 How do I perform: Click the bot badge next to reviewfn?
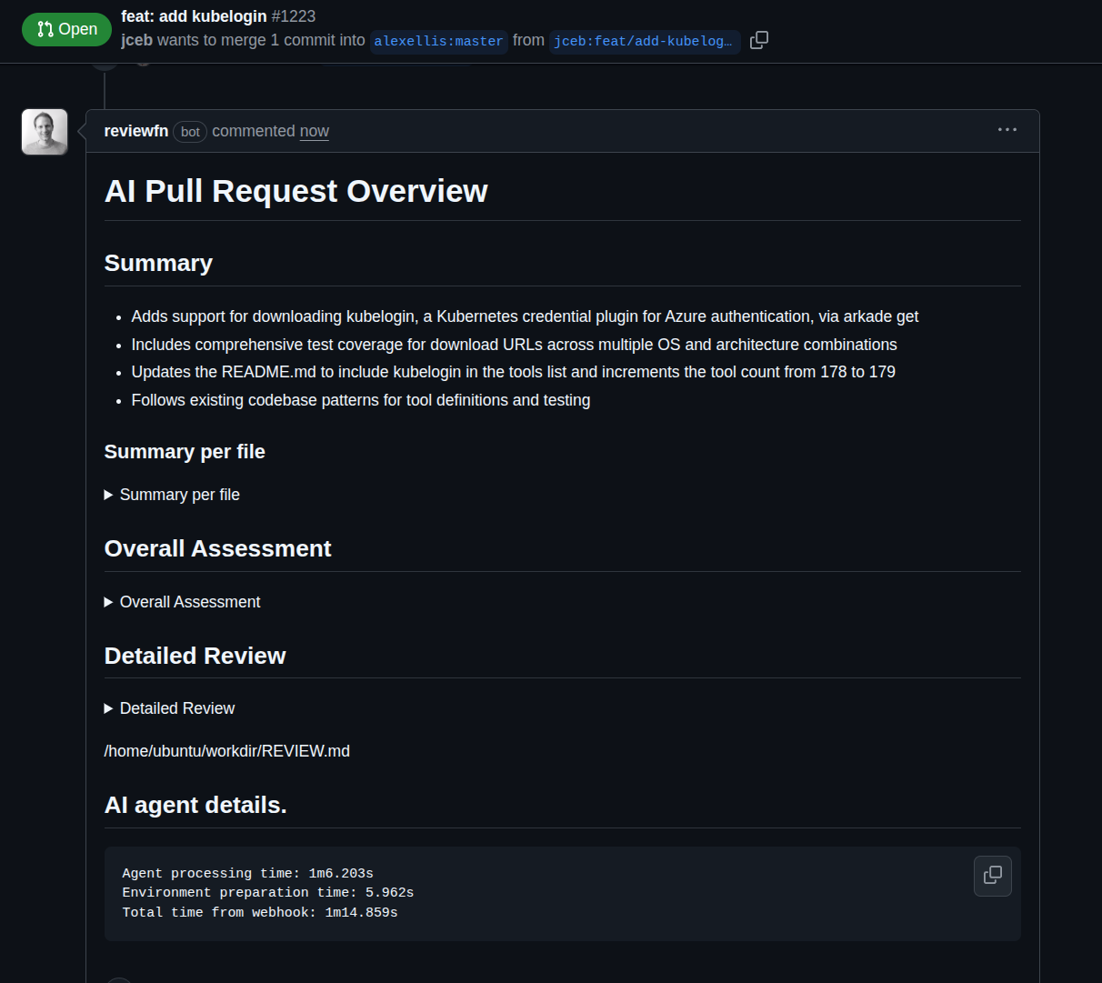click(190, 131)
